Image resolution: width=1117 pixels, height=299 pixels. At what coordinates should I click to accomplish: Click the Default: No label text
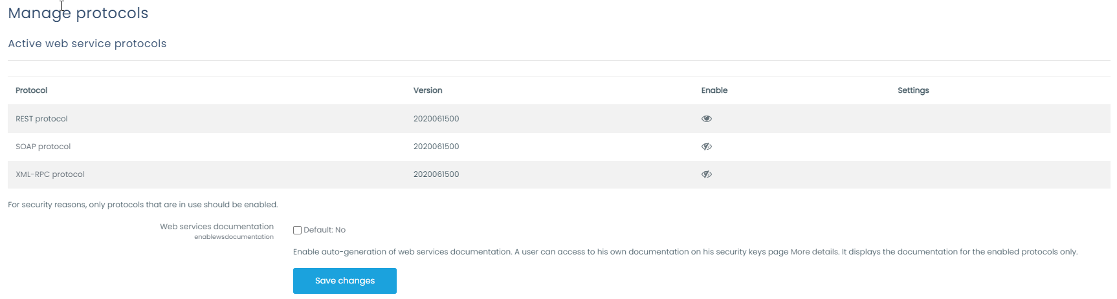click(x=324, y=230)
